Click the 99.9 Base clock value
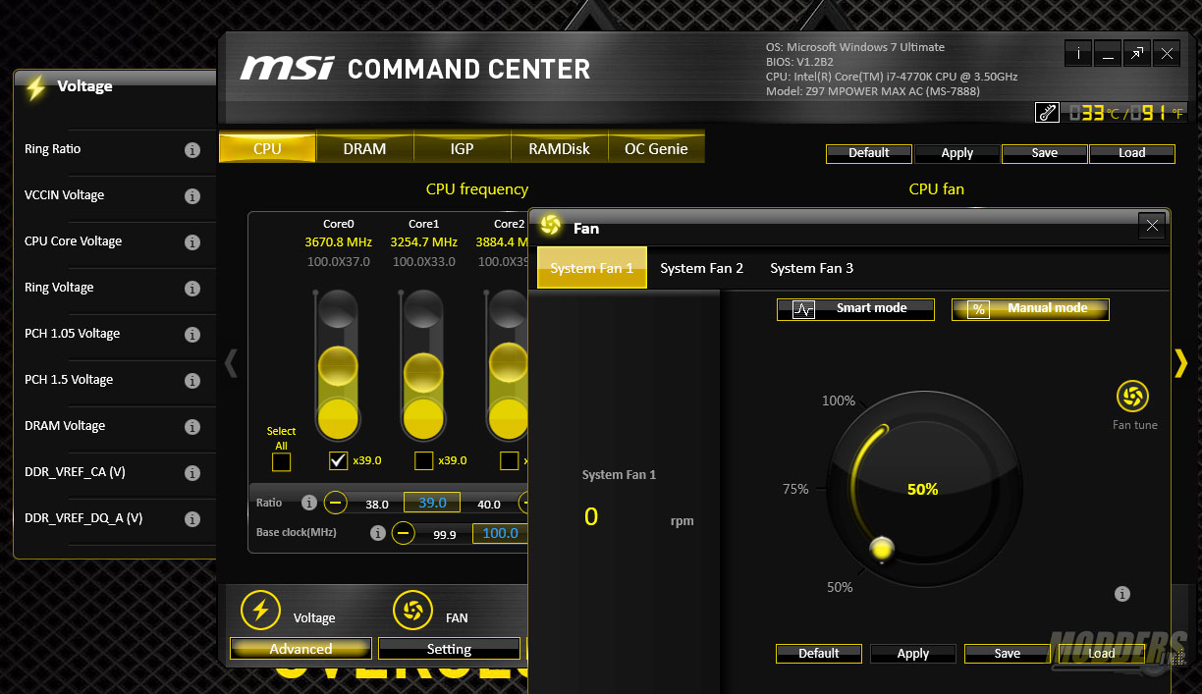This screenshot has width=1202, height=694. click(x=444, y=535)
